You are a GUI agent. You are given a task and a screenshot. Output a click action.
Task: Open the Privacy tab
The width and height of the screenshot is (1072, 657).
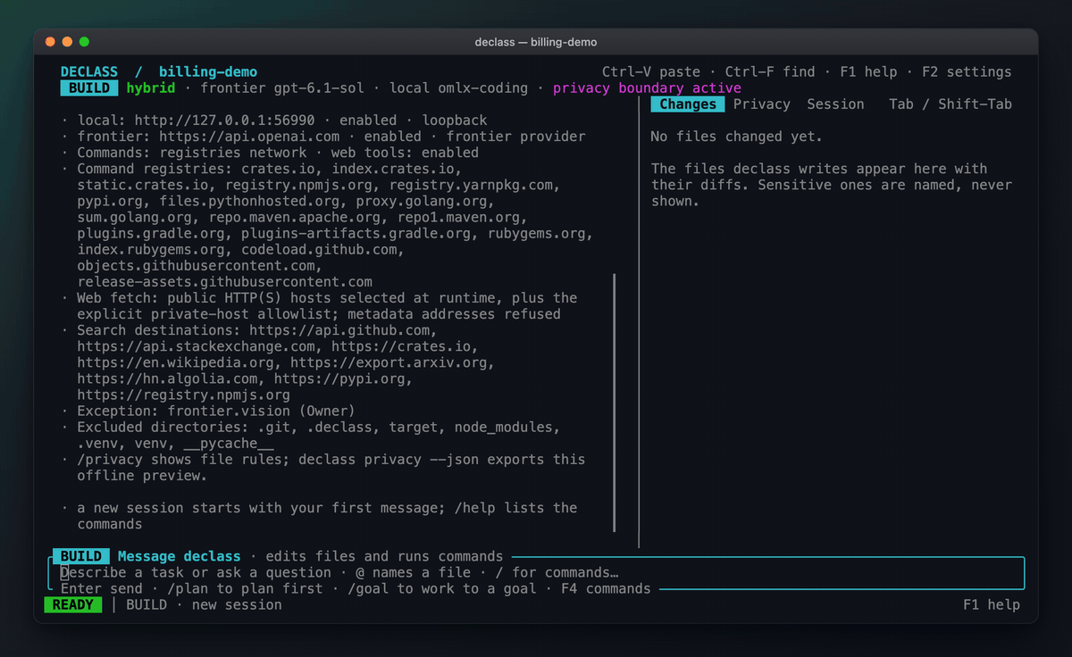pos(761,104)
